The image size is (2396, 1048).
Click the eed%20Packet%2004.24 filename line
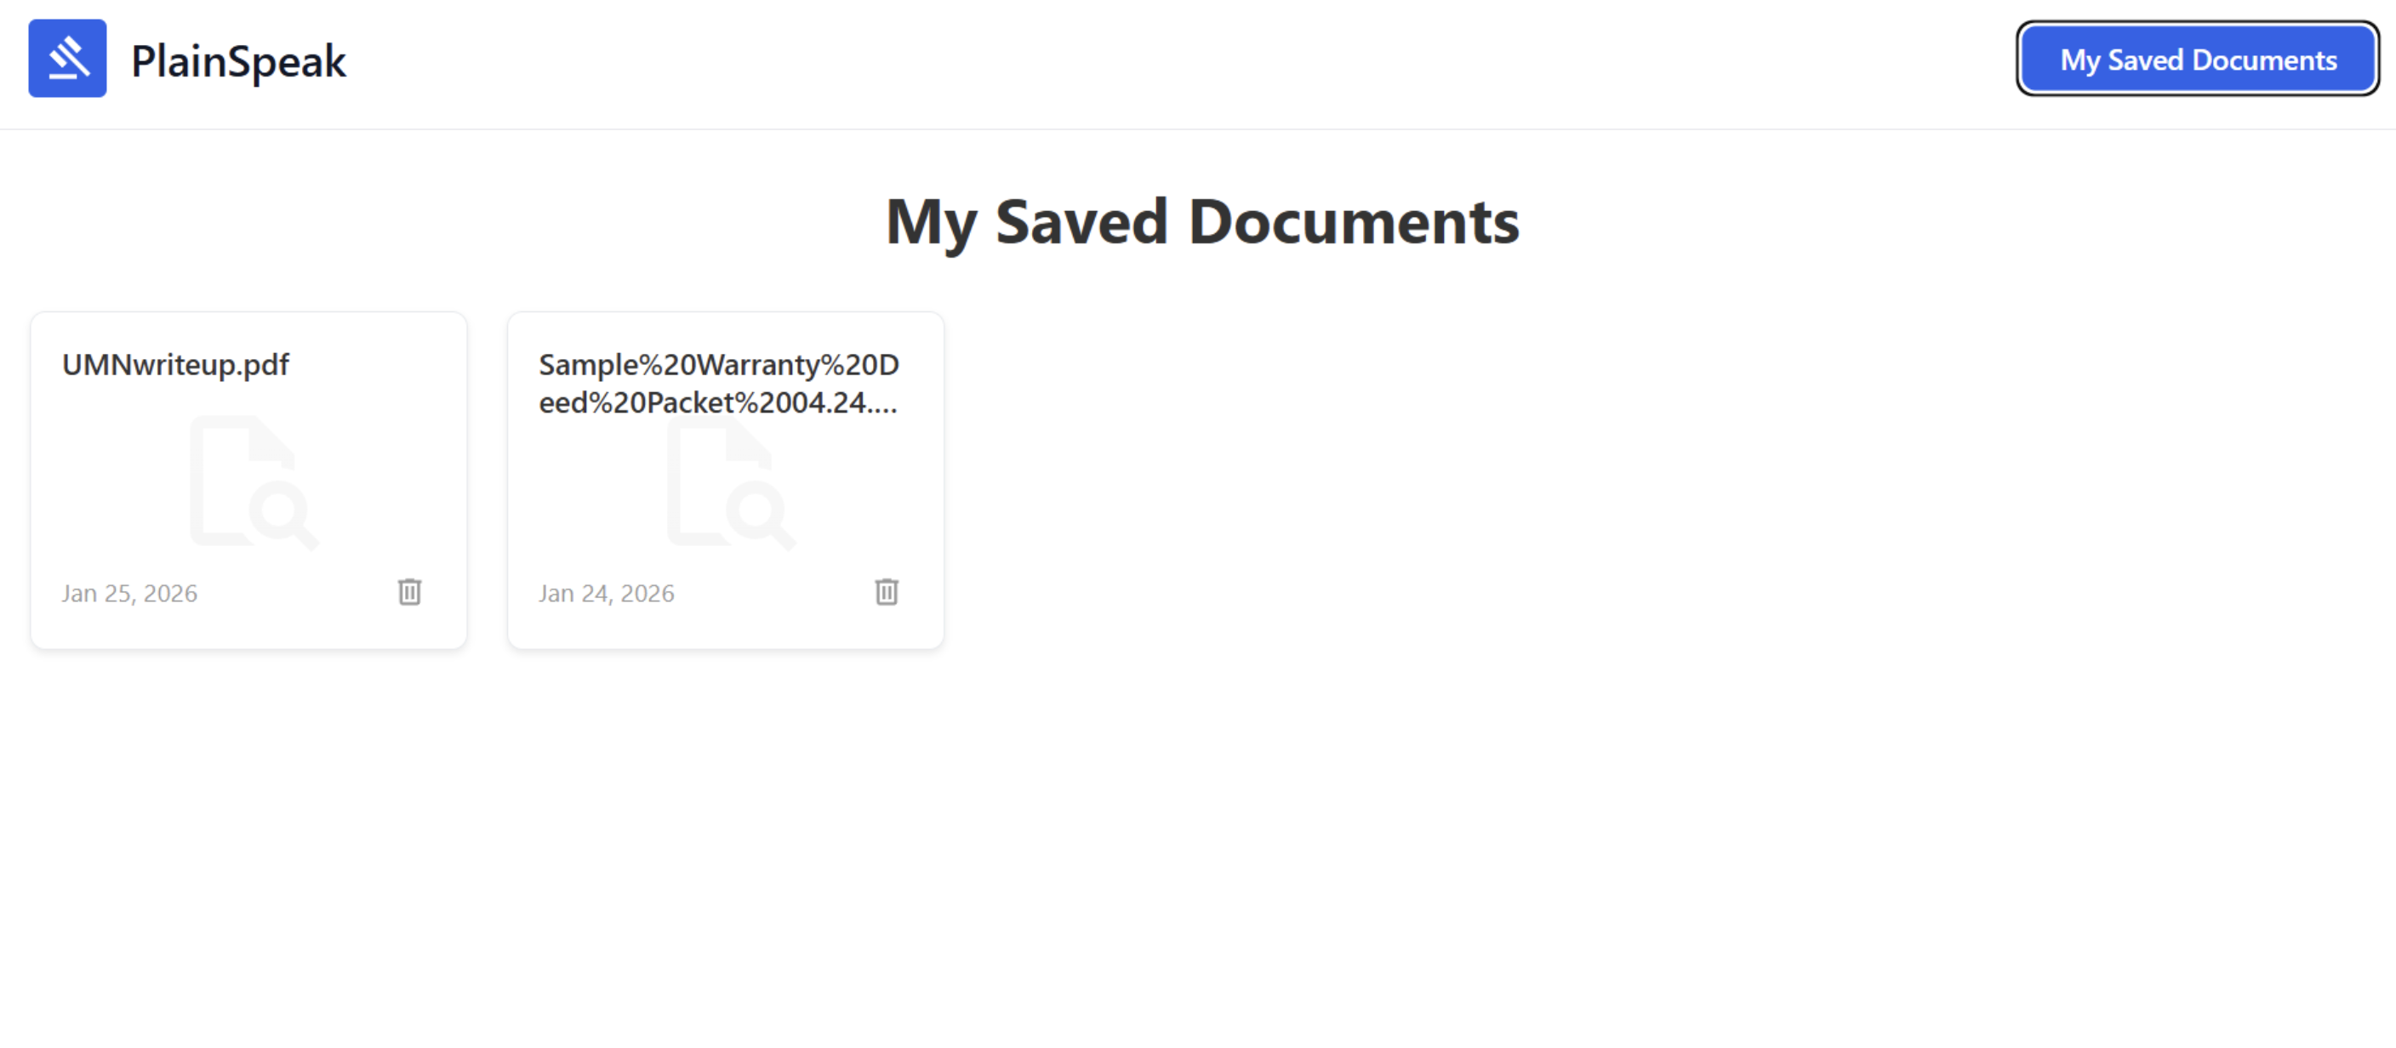pyautogui.click(x=718, y=402)
